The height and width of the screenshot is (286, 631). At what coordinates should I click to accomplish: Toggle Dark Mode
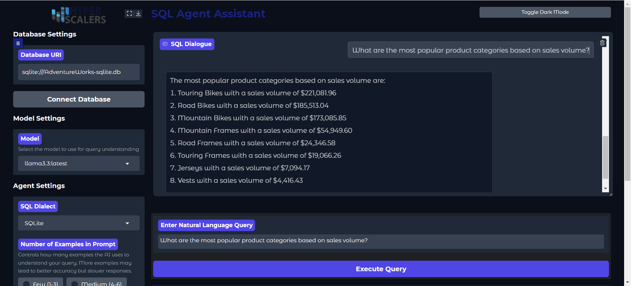click(x=545, y=12)
